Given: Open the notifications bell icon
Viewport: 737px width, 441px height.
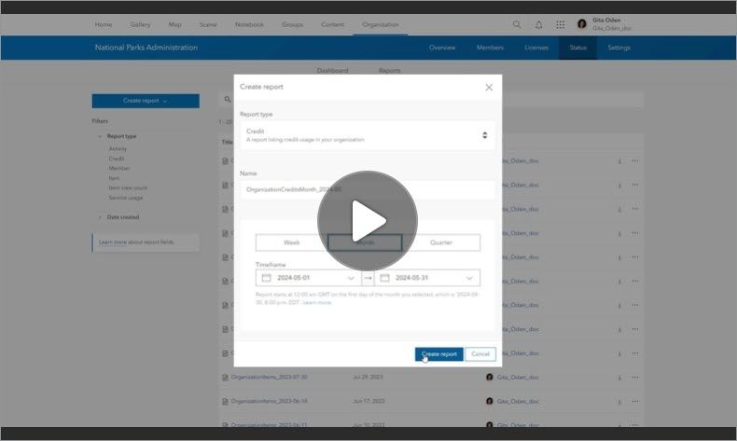Looking at the screenshot, I should (x=538, y=24).
